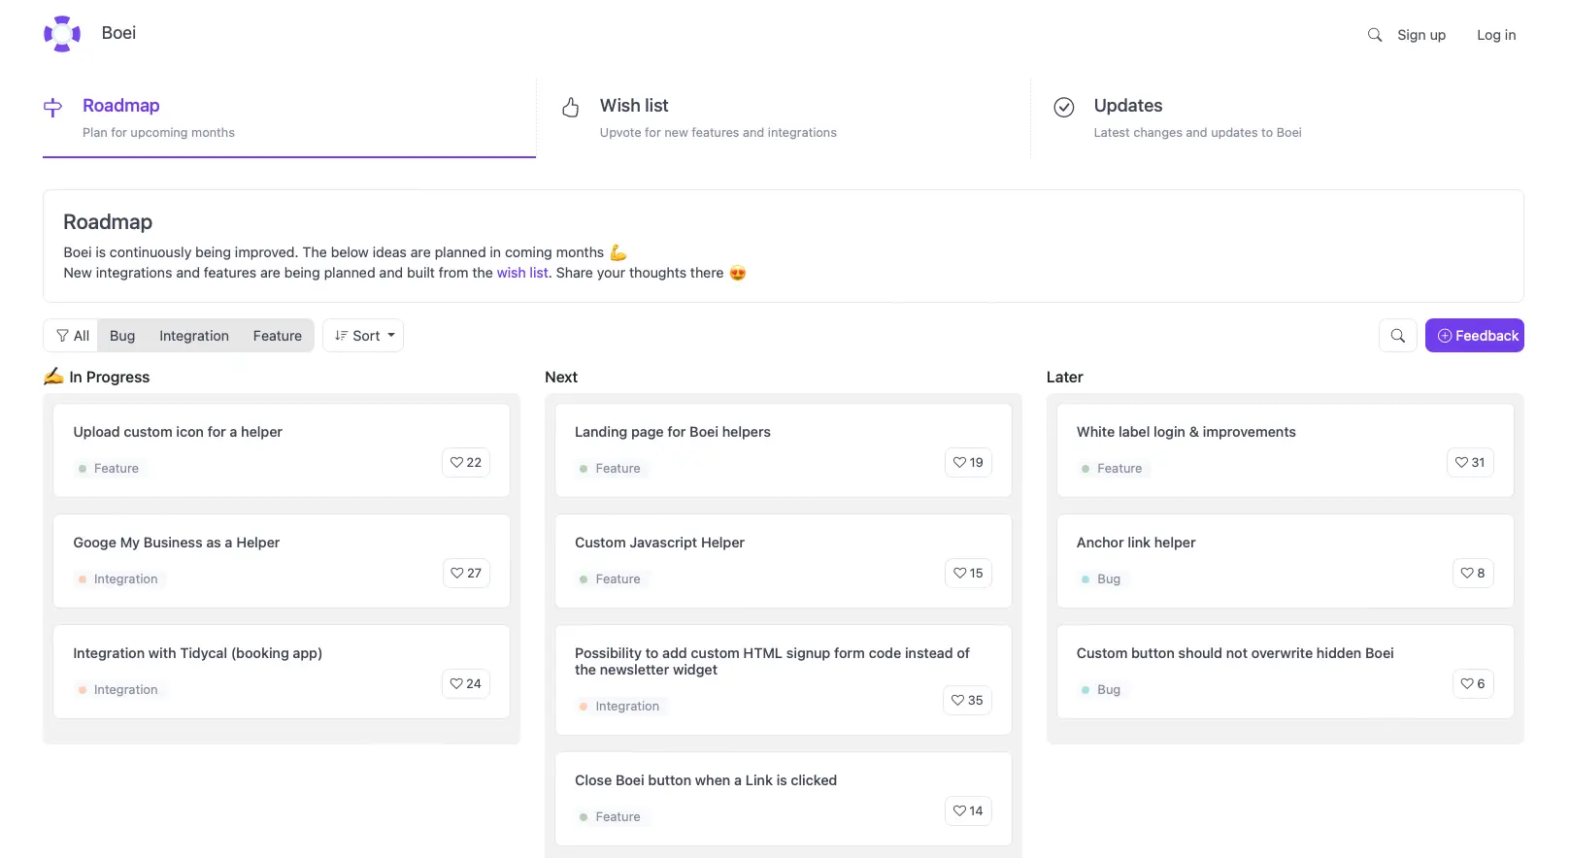
Task: Filter roadmap by Feature
Action: pos(278,336)
